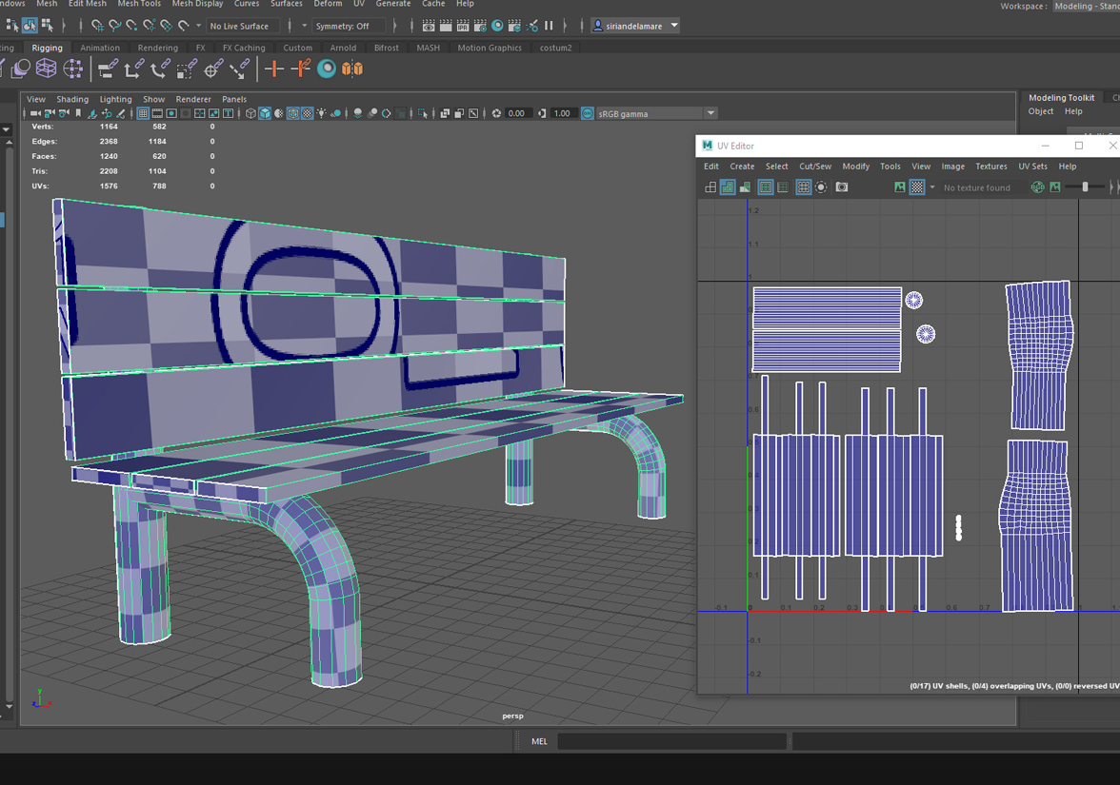Screen dimensions: 1120x785
Task: Click the wireframe cube lattice shelf icon
Action: point(46,69)
